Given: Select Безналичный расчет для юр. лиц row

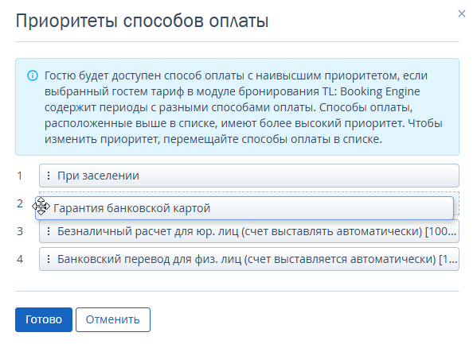Looking at the screenshot, I should pyautogui.click(x=249, y=231).
